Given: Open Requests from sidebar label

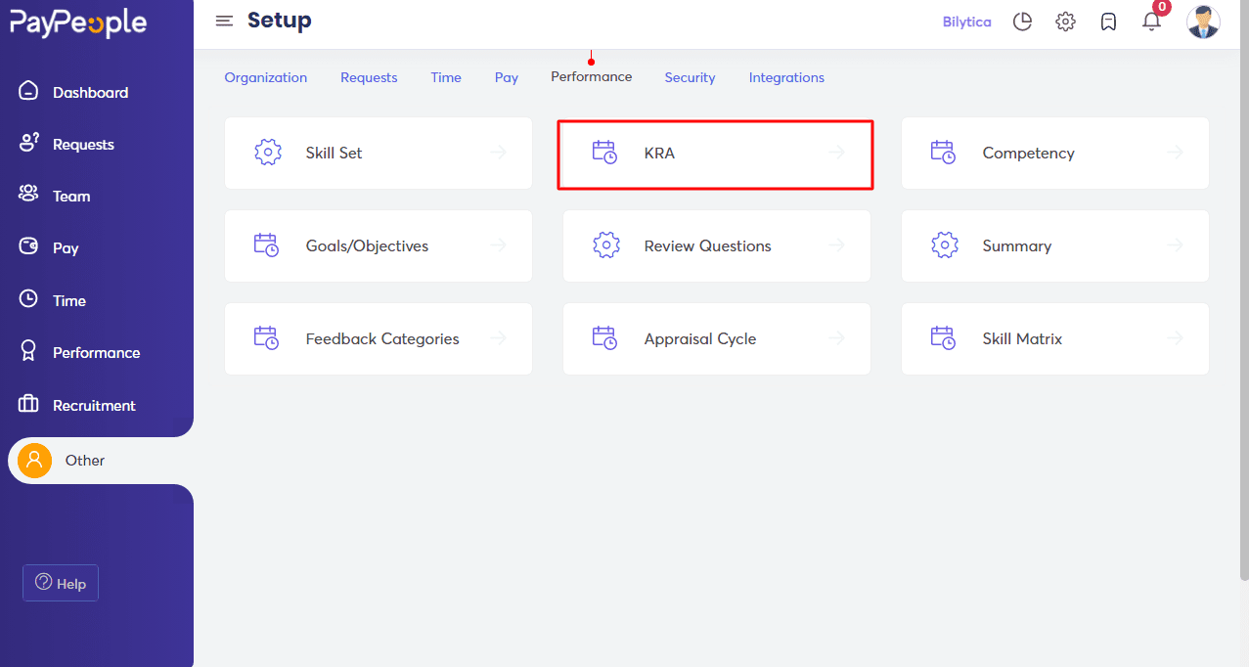Looking at the screenshot, I should pos(83,144).
